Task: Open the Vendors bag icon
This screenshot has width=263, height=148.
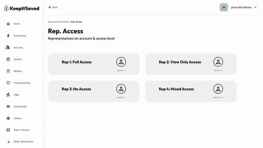Action: (x=8, y=59)
